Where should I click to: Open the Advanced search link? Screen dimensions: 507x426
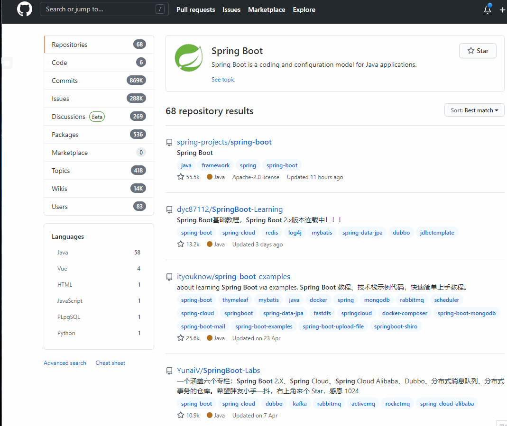(x=65, y=363)
